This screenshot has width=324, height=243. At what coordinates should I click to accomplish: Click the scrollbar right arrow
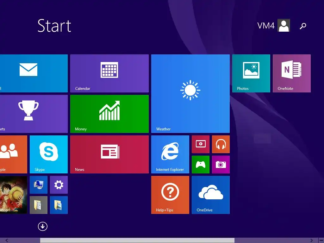tap(311, 240)
